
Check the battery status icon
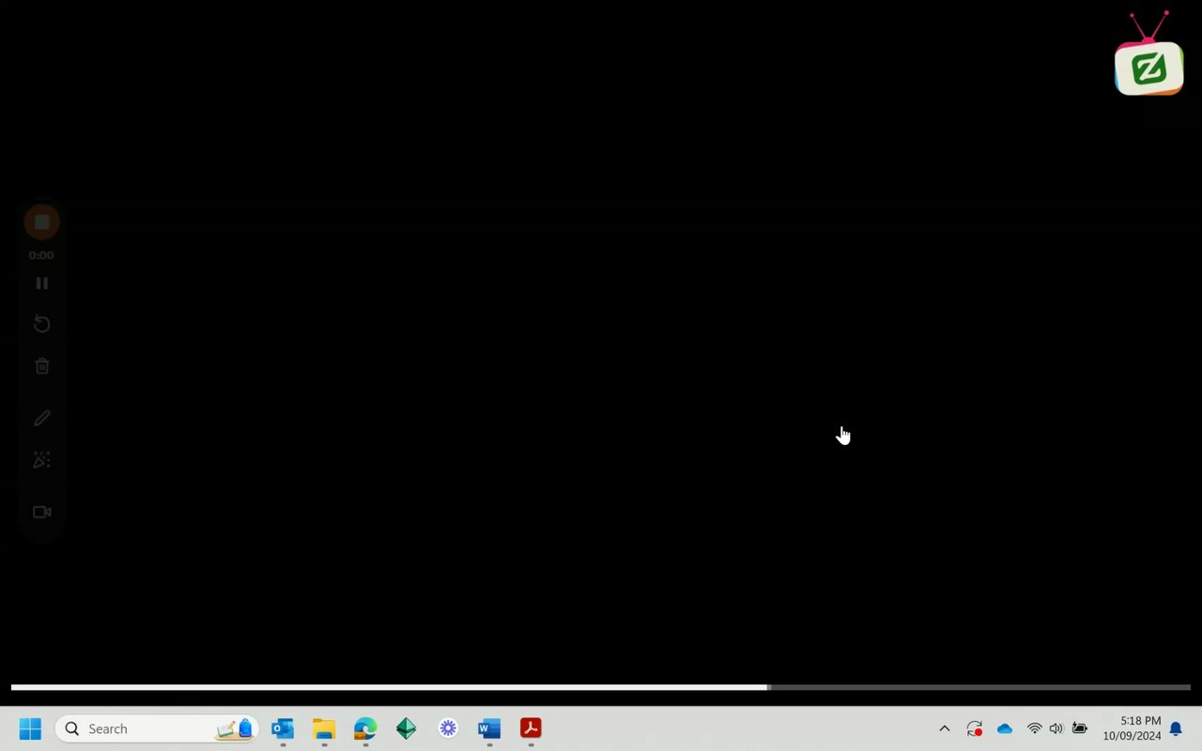click(x=1080, y=728)
